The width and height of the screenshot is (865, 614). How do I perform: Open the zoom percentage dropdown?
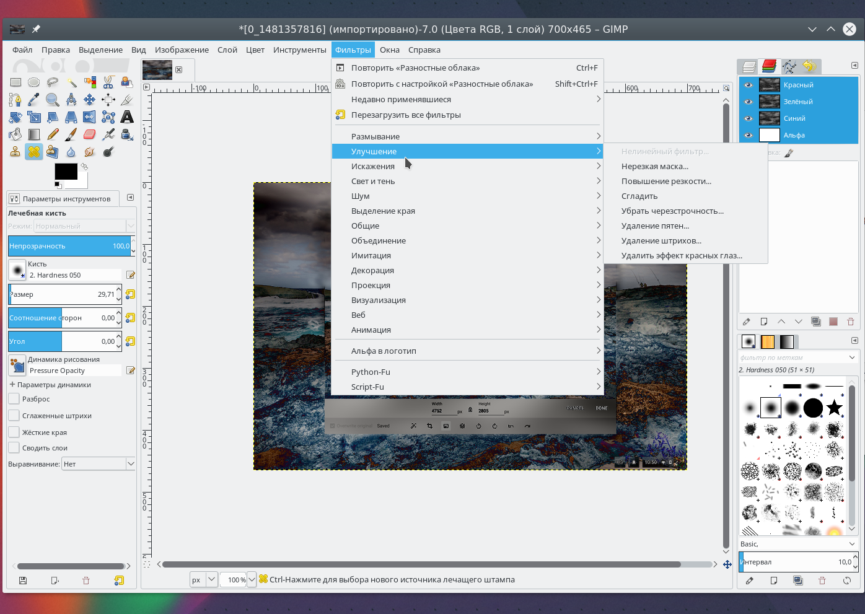tap(252, 579)
